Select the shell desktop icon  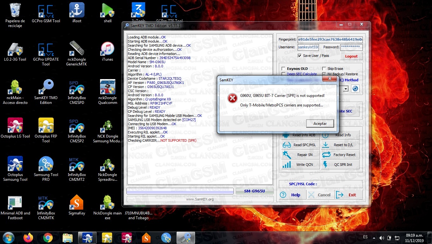click(108, 13)
